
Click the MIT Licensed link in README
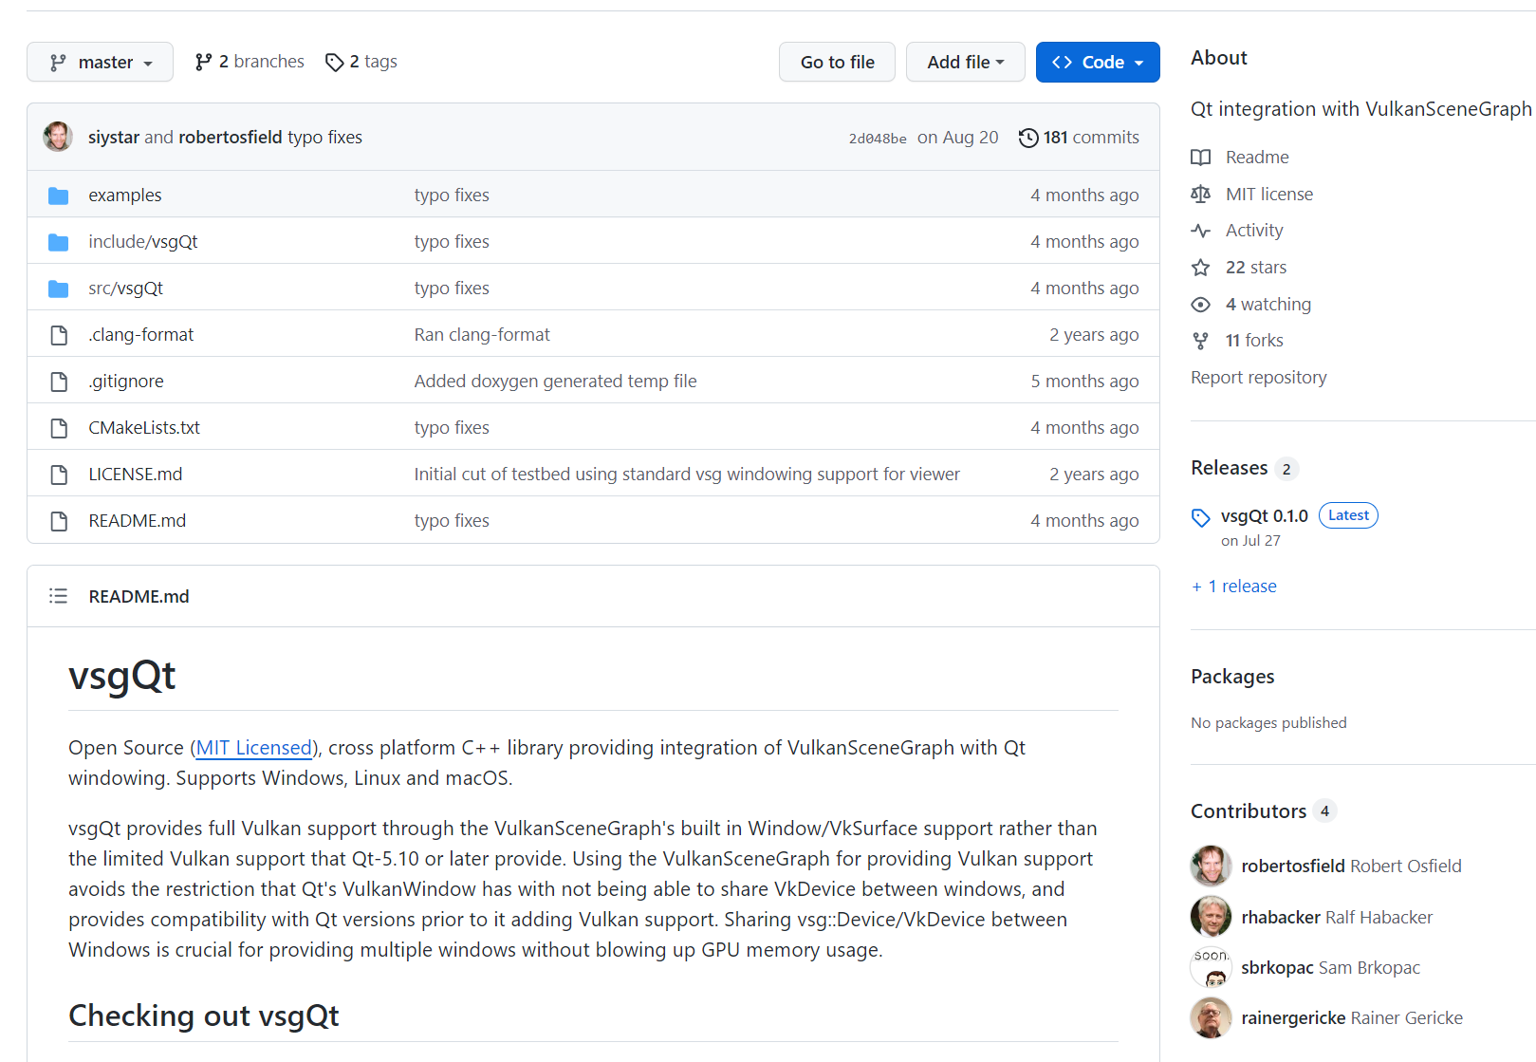[254, 748]
